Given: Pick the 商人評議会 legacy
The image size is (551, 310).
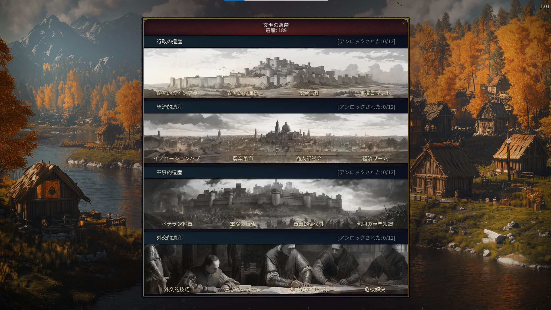Looking at the screenshot, I should point(309,158).
